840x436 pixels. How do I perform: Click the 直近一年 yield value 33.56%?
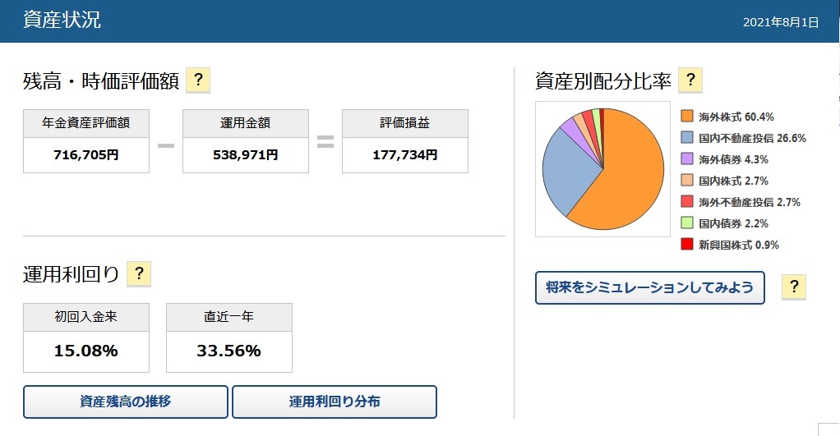228,351
